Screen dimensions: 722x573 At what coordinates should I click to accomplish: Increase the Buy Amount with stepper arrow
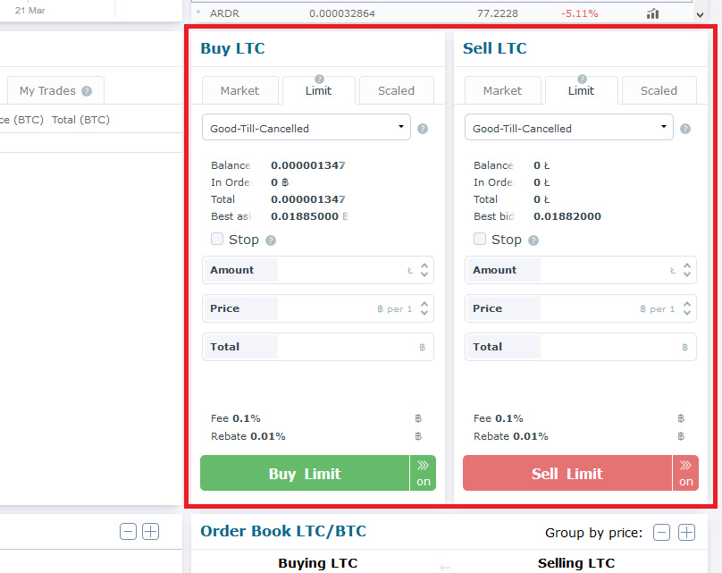pyautogui.click(x=424, y=265)
